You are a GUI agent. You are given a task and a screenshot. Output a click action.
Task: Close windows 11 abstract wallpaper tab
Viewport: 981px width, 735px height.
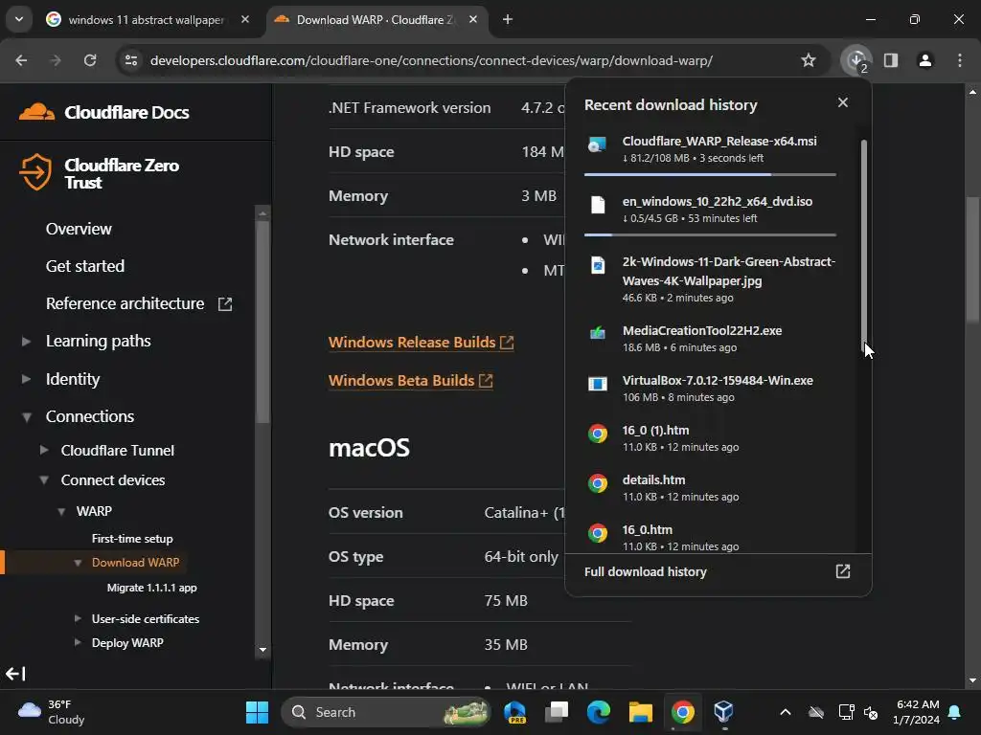point(245,20)
